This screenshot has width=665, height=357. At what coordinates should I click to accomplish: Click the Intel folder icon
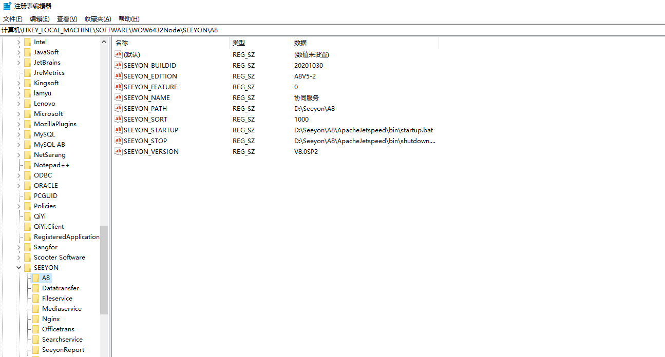(x=28, y=42)
